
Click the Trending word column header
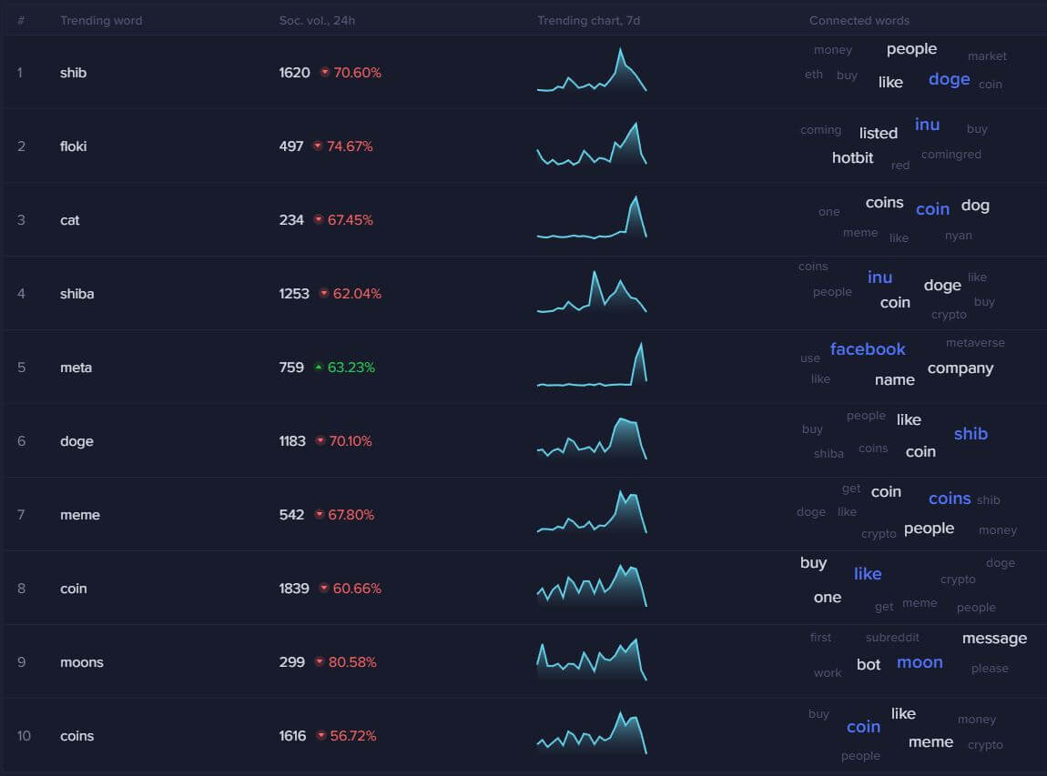(101, 21)
